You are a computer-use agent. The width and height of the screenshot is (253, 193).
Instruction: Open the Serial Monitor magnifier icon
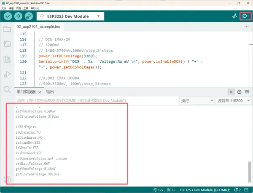click(245, 16)
